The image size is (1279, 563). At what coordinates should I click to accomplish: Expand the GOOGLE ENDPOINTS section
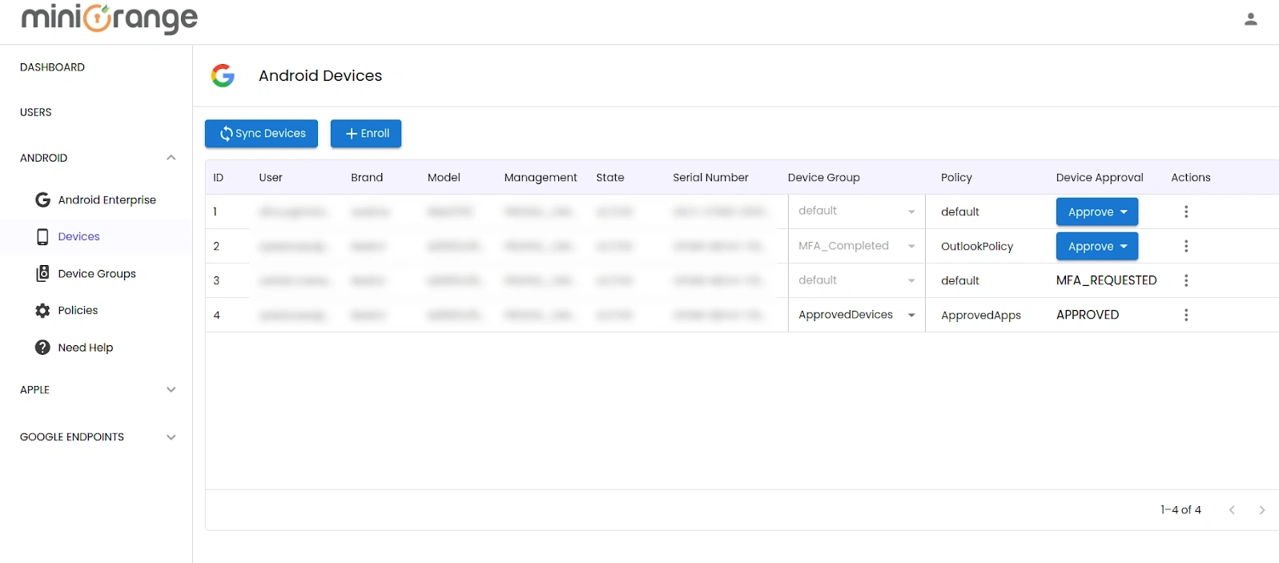pos(171,437)
